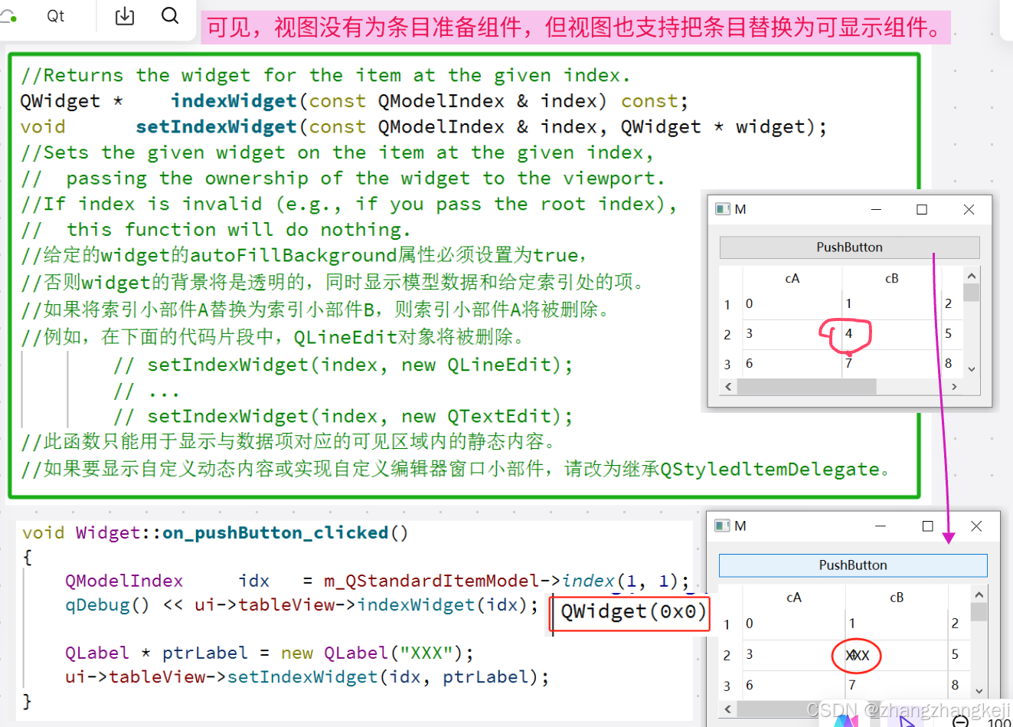Click vertical scrollbar up arrow in upper M window
Viewport: 1013px width, 727px height.
point(971,276)
